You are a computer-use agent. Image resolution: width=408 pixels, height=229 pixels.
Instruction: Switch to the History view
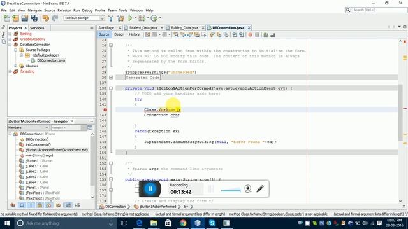pyautogui.click(x=135, y=34)
